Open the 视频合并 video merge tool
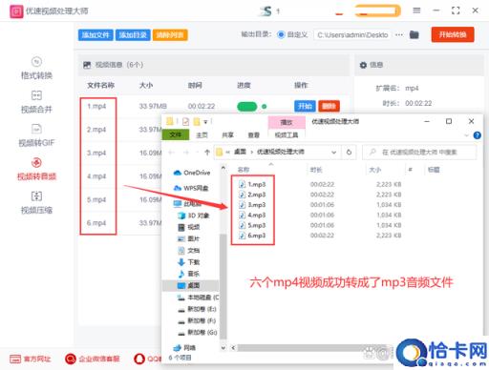The height and width of the screenshot is (370, 489). (36, 102)
